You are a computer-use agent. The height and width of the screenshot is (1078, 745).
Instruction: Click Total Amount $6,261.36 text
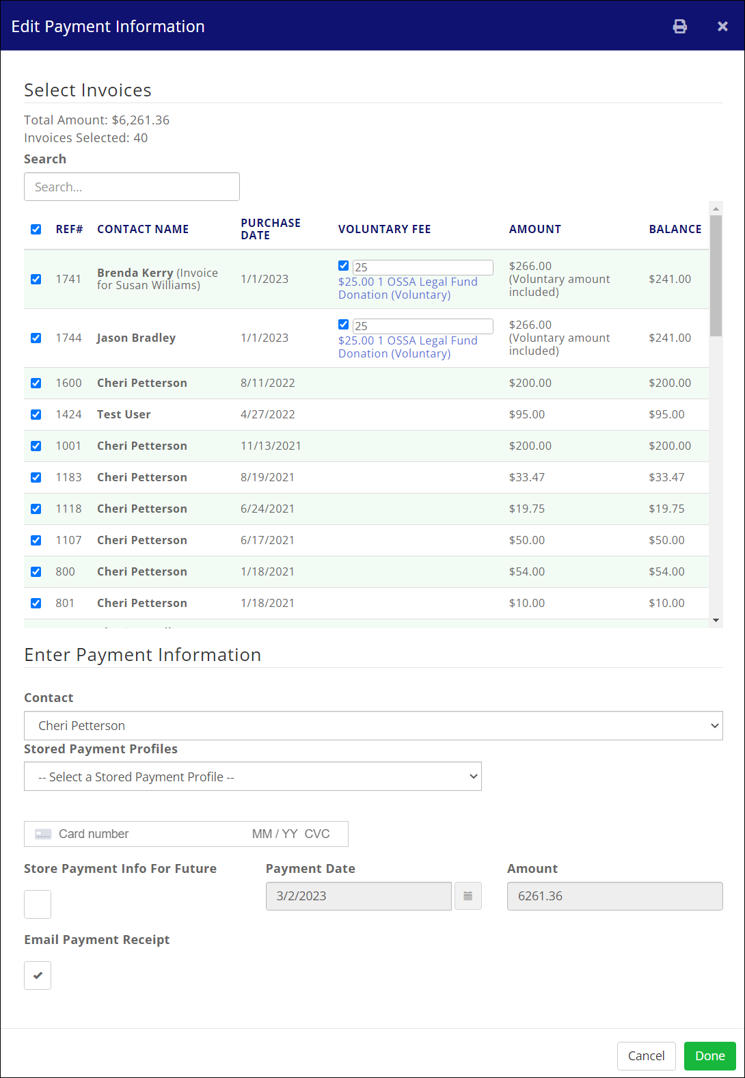96,120
